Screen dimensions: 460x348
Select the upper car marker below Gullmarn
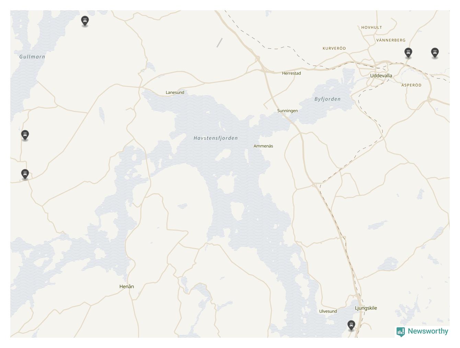coord(25,135)
